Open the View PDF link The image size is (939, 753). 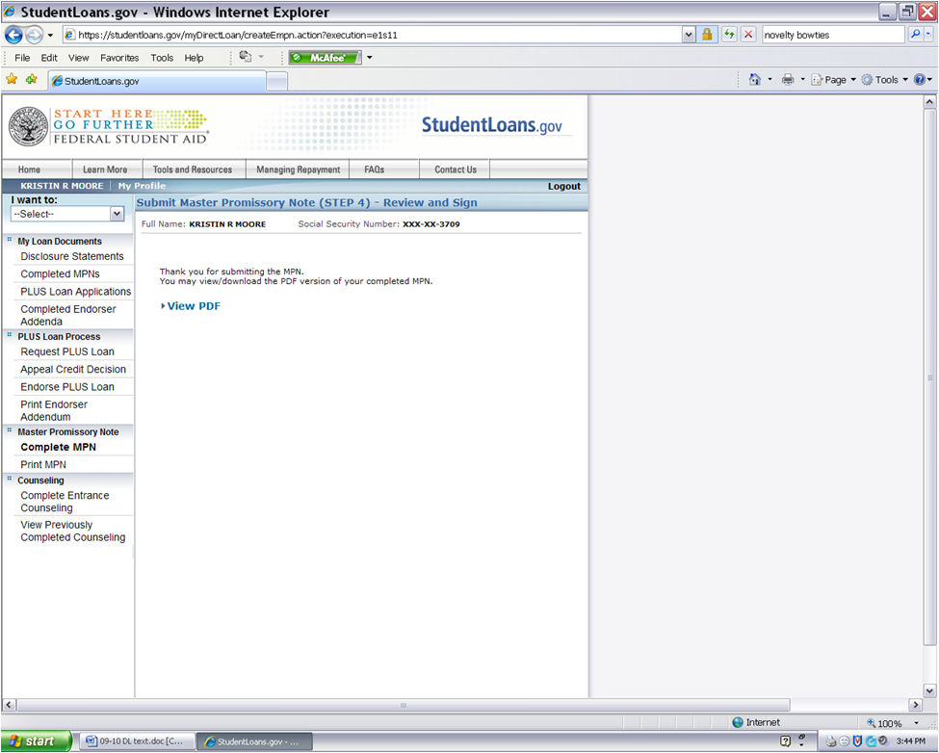(193, 306)
